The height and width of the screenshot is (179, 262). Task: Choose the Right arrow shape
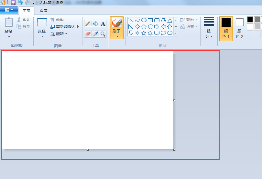coord(157,27)
